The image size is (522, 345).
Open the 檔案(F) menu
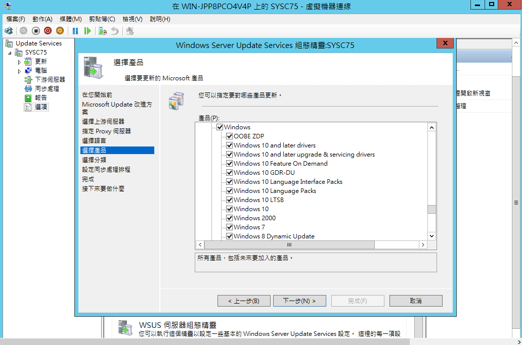tap(16, 19)
